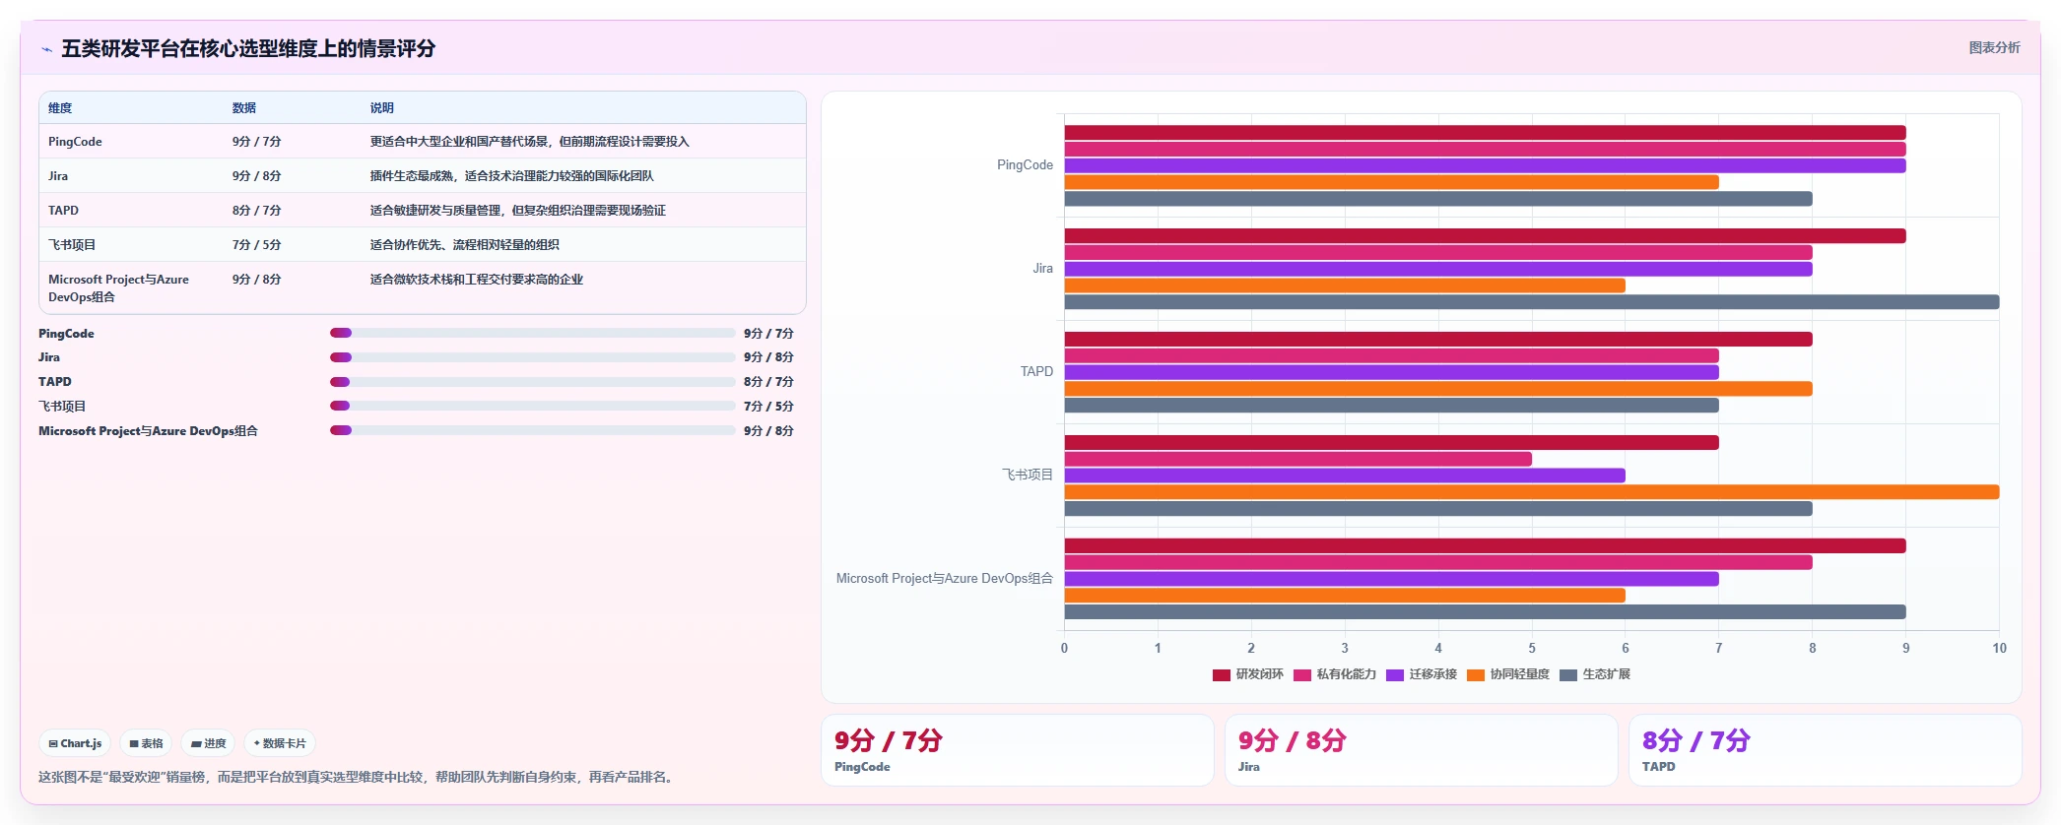The image size is (2061, 825).
Task: Click Jira's gray 生态扩展 bar
Action: pyautogui.click(x=1532, y=302)
